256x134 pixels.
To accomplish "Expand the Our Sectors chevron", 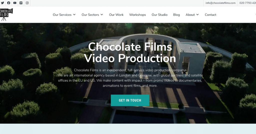I will coord(102,15).
